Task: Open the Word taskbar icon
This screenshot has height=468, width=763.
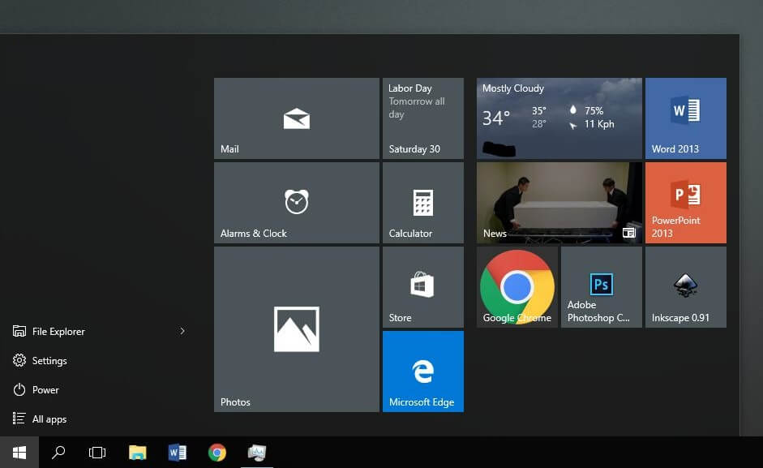Action: tap(177, 453)
